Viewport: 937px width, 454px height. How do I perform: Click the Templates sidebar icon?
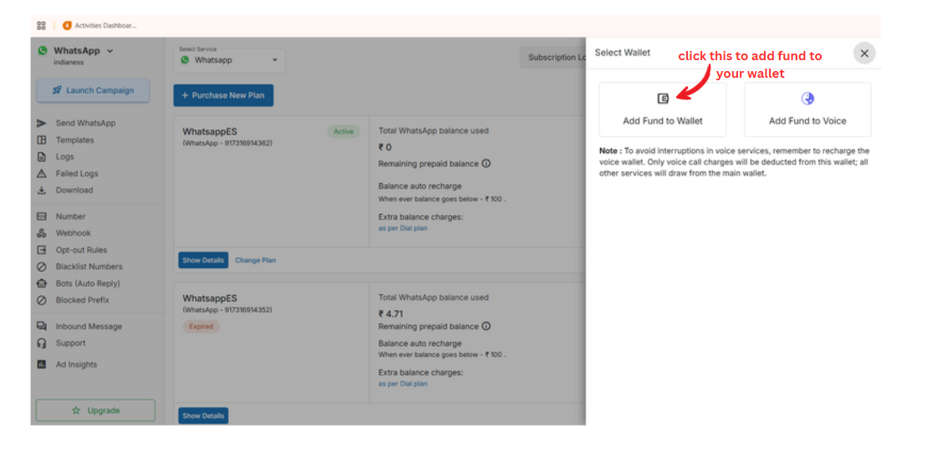[41, 140]
